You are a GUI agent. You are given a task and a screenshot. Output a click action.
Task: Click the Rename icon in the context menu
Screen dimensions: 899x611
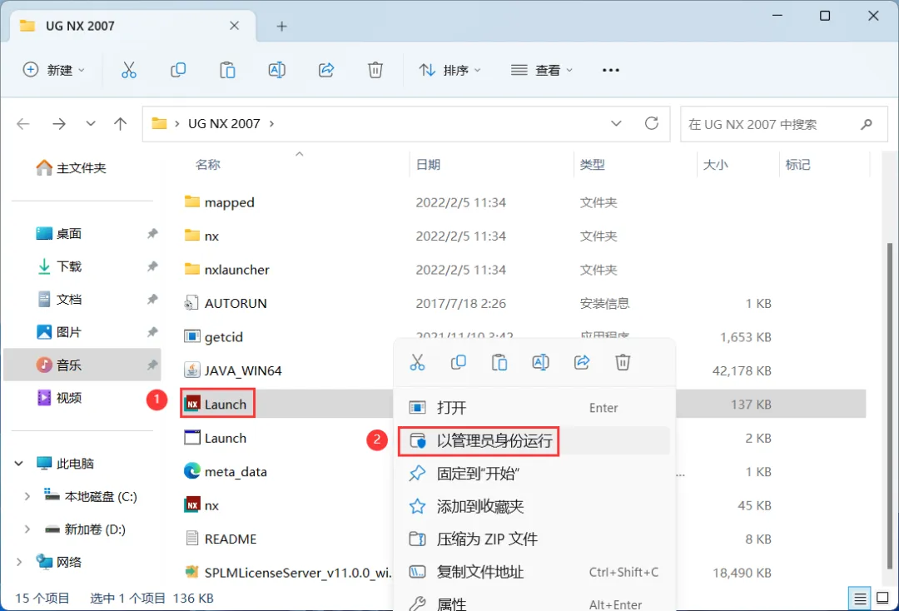coord(541,362)
